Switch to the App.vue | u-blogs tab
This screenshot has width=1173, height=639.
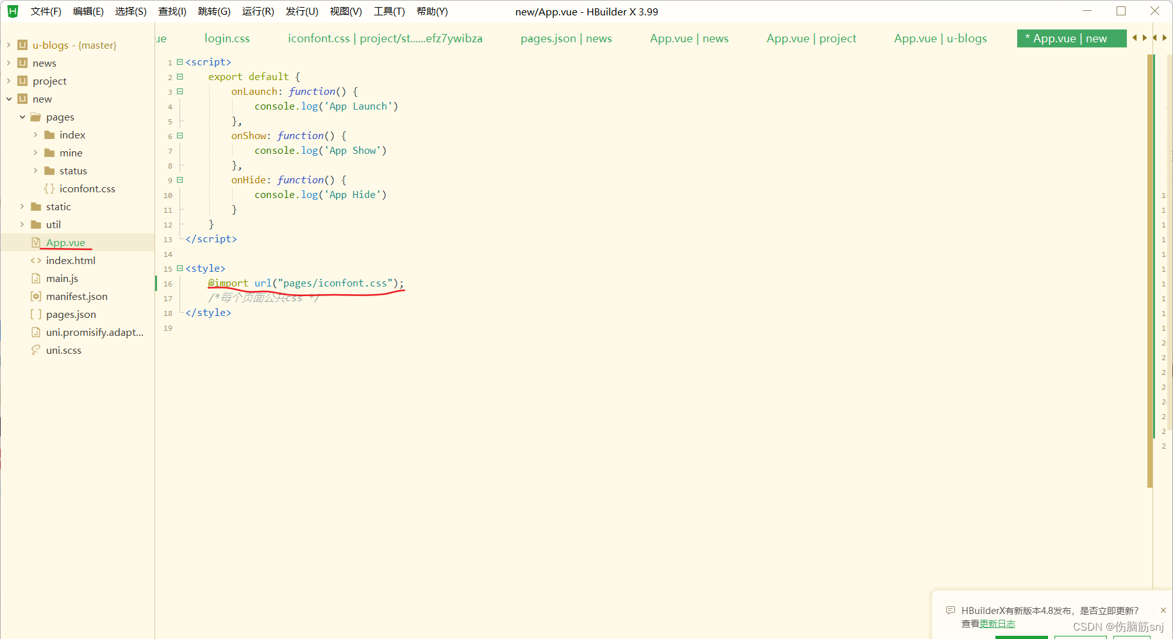coord(940,38)
